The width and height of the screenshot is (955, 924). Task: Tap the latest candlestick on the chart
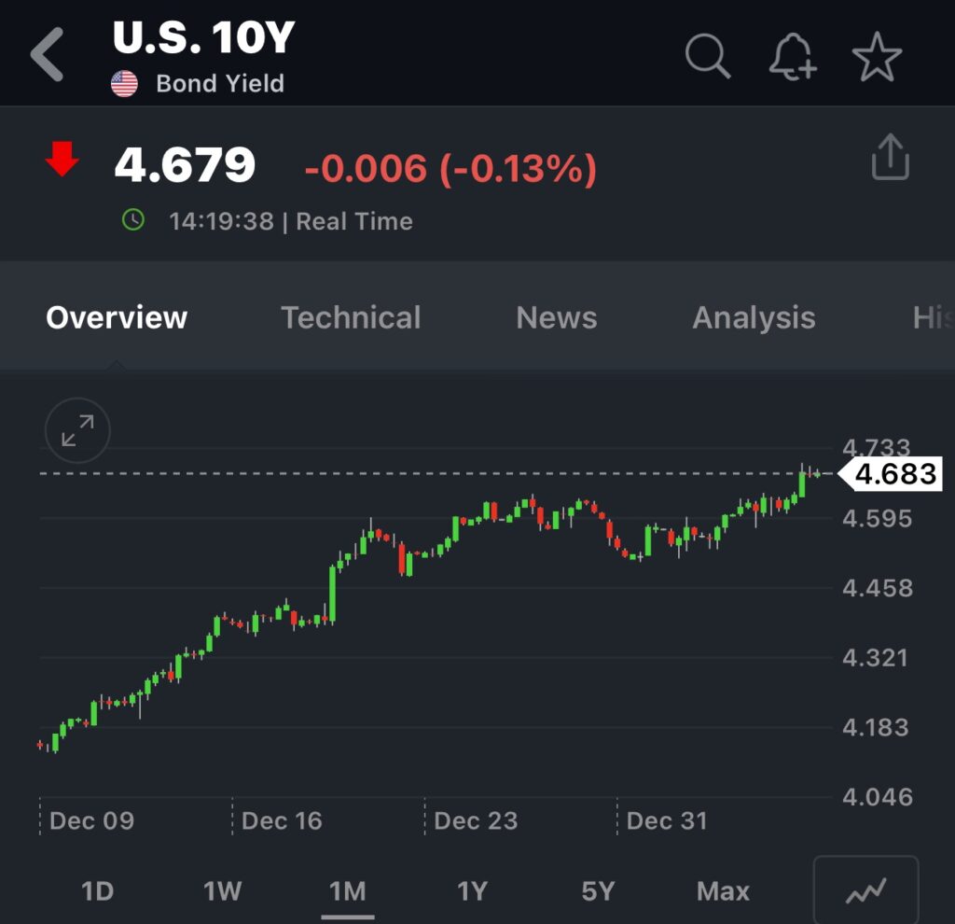click(x=818, y=474)
